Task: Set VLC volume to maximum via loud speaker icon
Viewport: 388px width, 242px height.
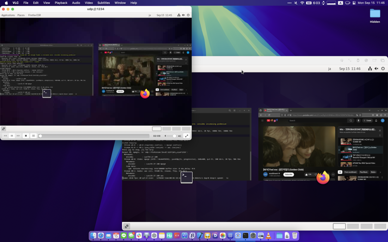Action: [180, 136]
